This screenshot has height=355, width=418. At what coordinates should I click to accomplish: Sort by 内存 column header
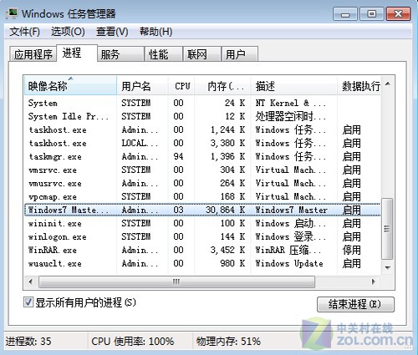tap(223, 86)
